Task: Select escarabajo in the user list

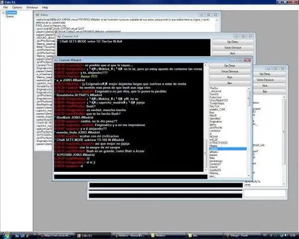Action: pos(216,161)
